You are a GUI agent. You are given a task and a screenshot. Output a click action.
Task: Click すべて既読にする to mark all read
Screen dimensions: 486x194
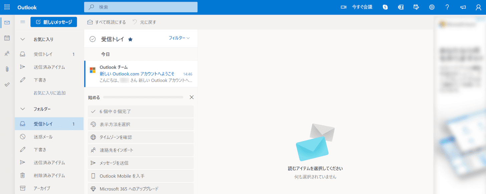tap(107, 22)
